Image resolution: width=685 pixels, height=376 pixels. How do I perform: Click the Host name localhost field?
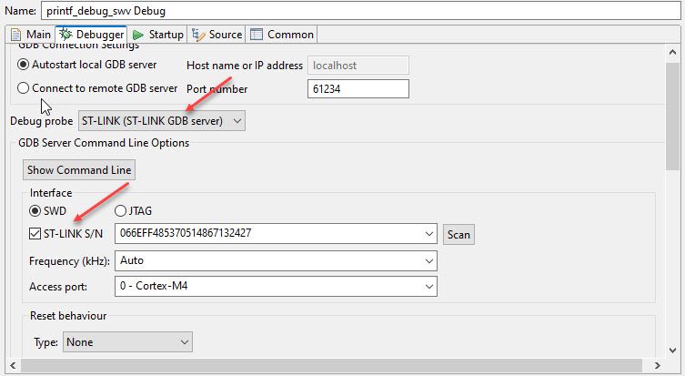pyautogui.click(x=358, y=66)
